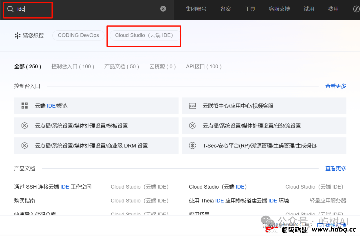The height and width of the screenshot is (236, 360).
Task: Select the Cloud Studio（云端 IDE）suggestion chip
Action: (x=144, y=35)
